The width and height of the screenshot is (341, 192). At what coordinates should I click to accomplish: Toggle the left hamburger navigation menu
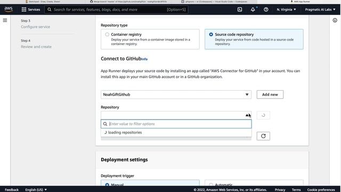click(x=5, y=20)
